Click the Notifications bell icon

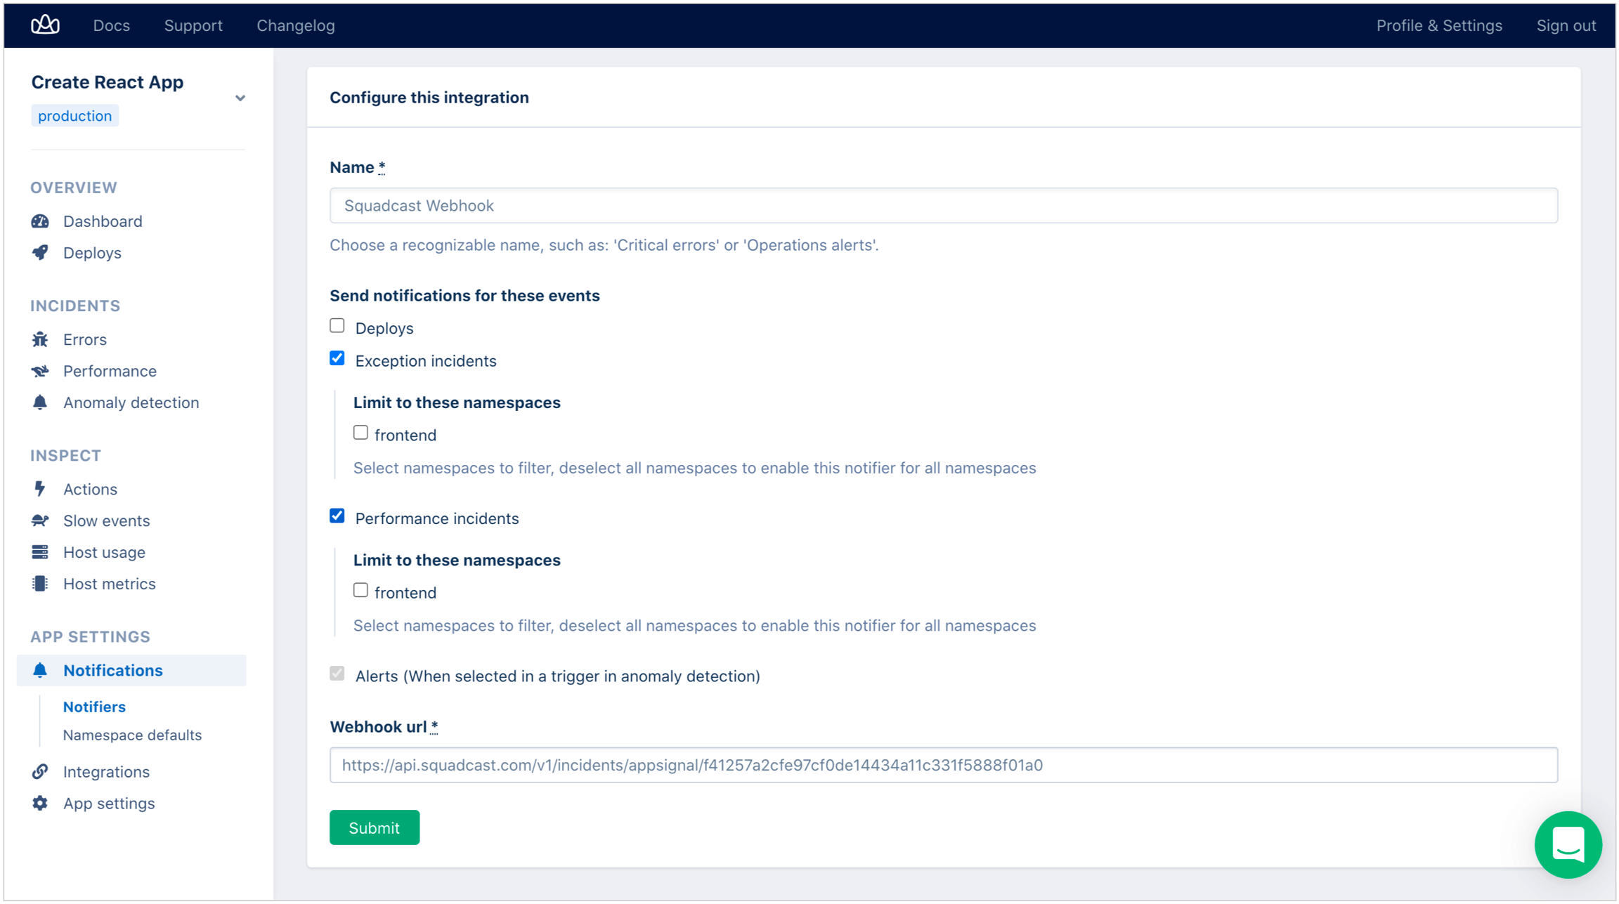coord(40,670)
